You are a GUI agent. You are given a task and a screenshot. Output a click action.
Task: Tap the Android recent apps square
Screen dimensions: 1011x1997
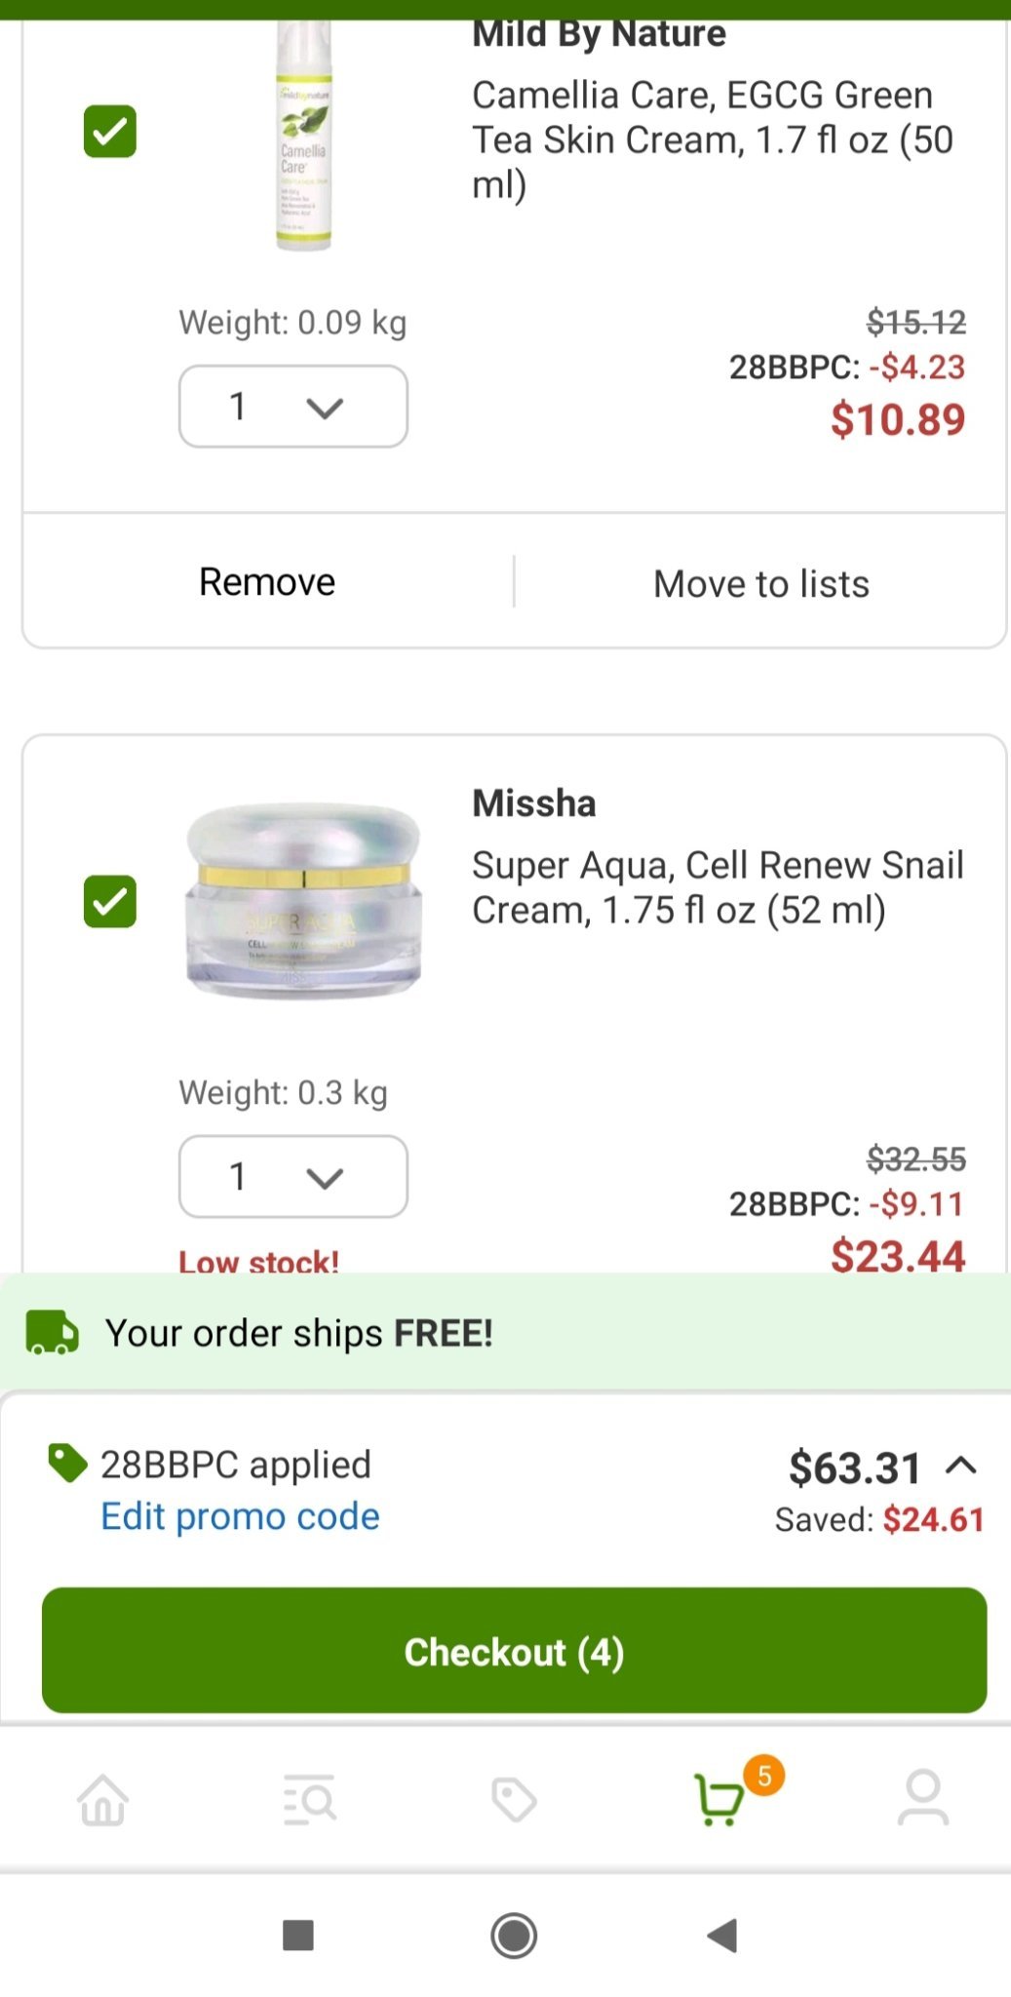pyautogui.click(x=297, y=1936)
